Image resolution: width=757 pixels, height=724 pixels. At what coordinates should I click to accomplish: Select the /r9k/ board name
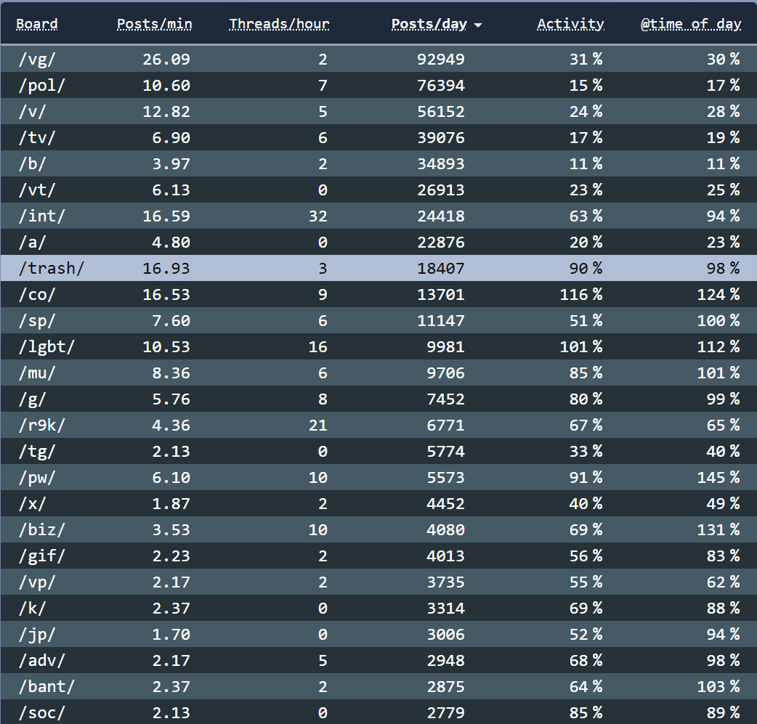[x=41, y=425]
